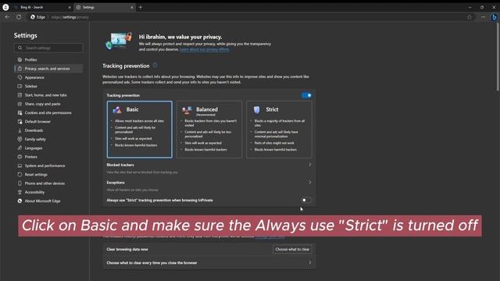Click the Reset settings icon

[x=20, y=175]
